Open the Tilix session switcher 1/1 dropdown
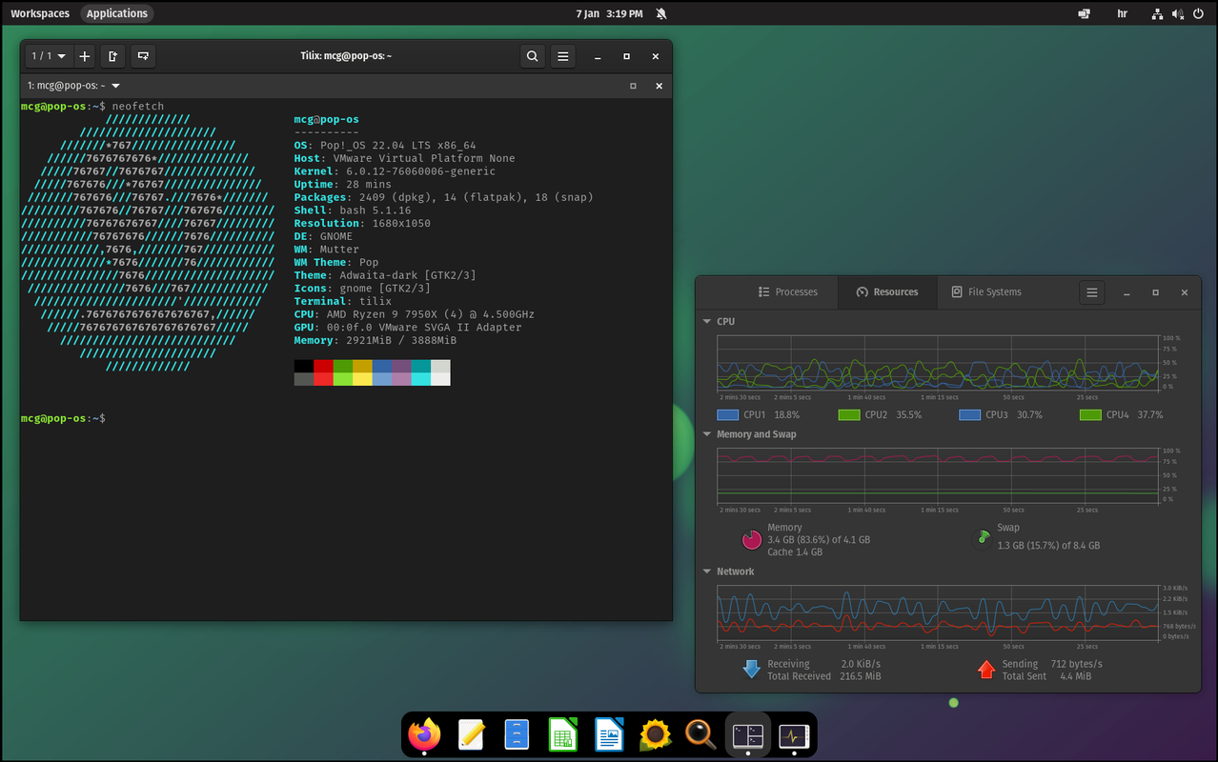Screen dimensions: 1218x762 coord(49,56)
